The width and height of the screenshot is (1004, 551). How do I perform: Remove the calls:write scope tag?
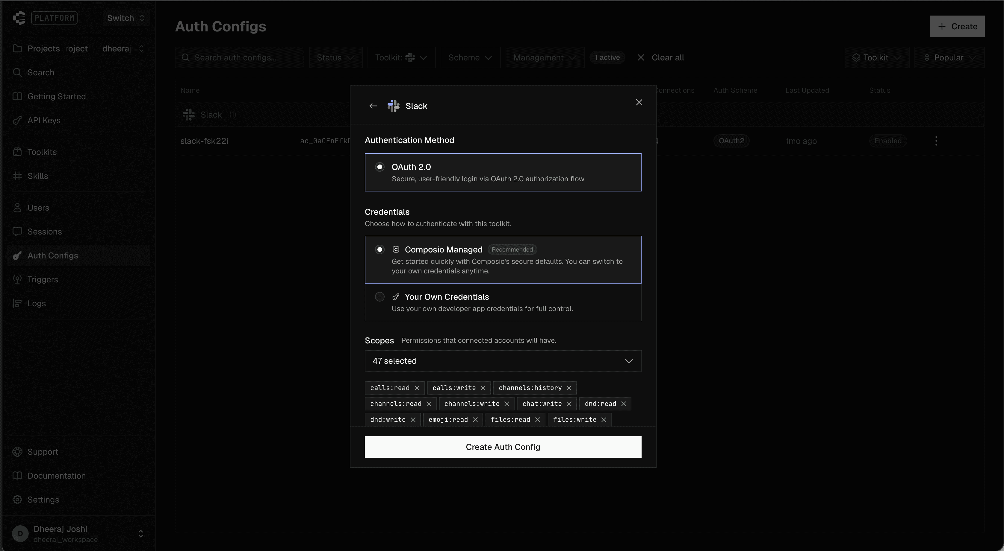point(483,388)
